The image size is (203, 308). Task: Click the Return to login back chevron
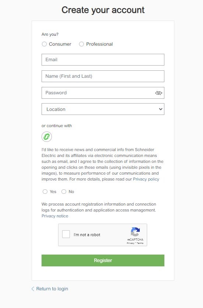[33, 289]
